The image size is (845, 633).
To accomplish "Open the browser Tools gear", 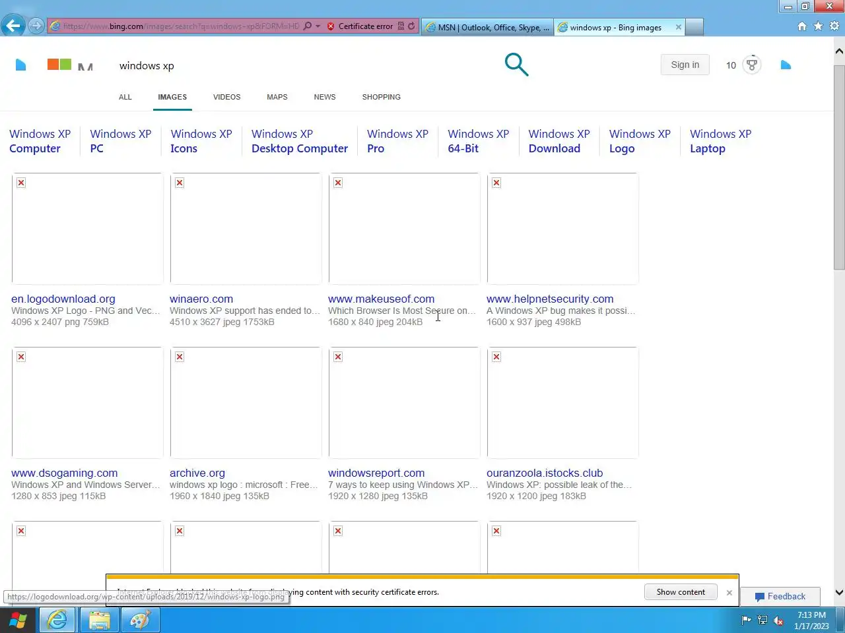I will (x=834, y=26).
